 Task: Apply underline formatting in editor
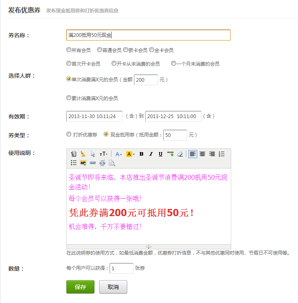click(x=160, y=154)
